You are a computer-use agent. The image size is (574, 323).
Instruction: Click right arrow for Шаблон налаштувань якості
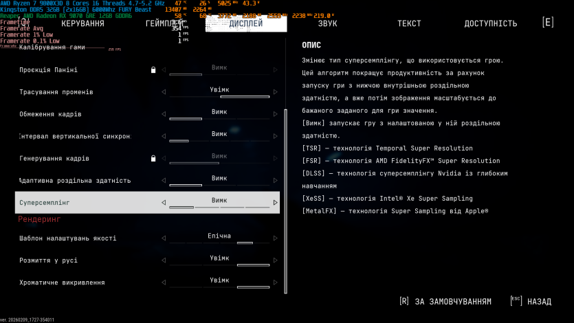point(275,238)
